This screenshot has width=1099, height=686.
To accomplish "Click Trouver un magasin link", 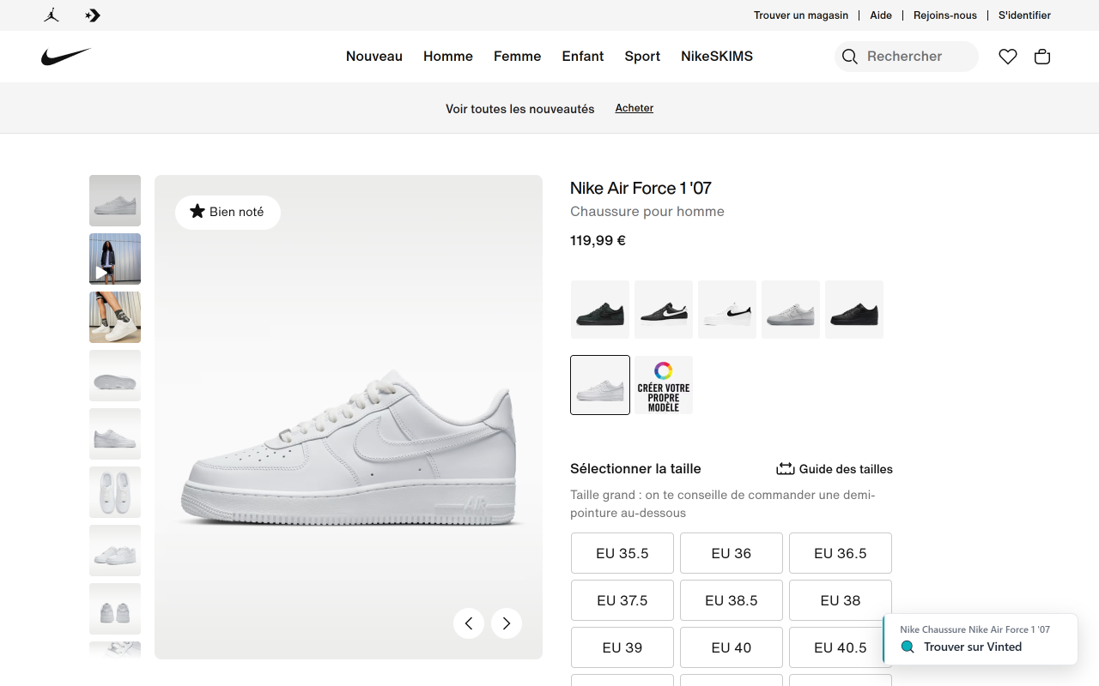I will tap(801, 15).
